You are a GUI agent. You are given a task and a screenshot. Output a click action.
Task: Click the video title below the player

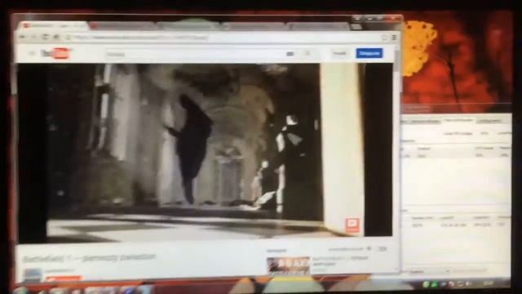tap(89, 258)
